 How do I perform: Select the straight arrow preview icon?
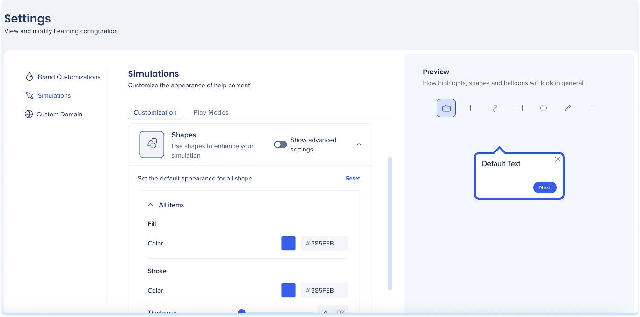point(470,108)
